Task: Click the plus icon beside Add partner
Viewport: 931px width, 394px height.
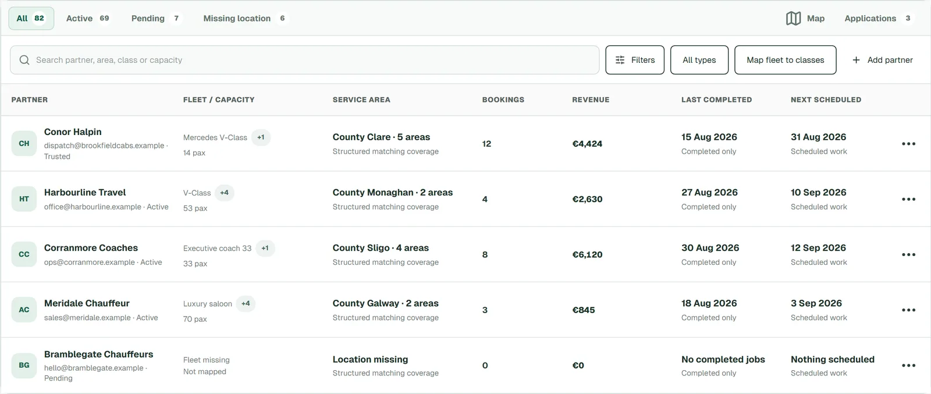Action: coord(856,60)
